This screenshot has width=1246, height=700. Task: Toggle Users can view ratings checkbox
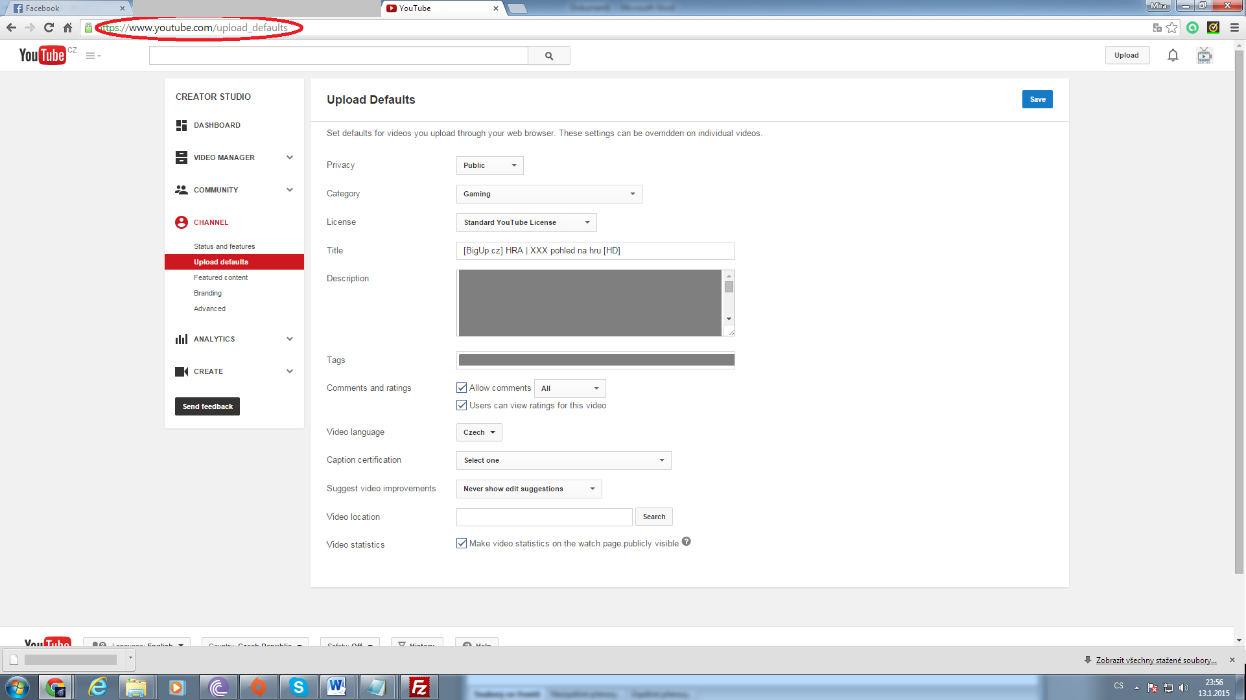coord(462,405)
